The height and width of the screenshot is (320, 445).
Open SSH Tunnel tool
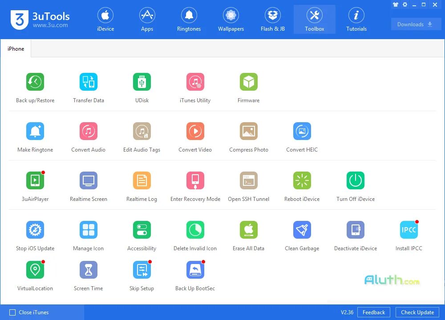249,180
